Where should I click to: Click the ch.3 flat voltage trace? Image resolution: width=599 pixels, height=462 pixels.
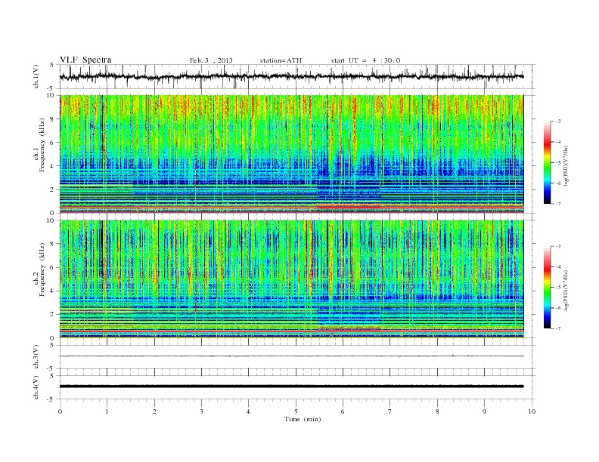click(291, 356)
